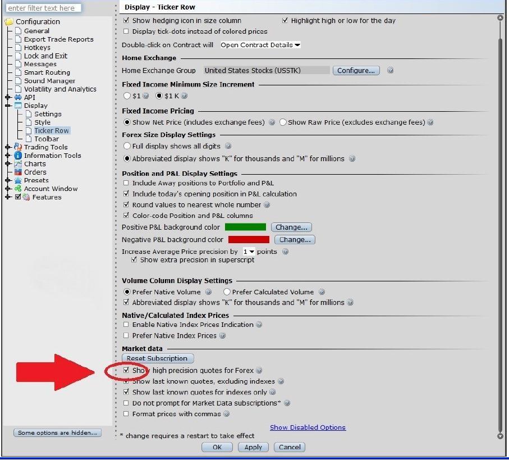Click info icon after Prefer Native Index Prices
Image resolution: width=509 pixels, height=460 pixels.
222,335
